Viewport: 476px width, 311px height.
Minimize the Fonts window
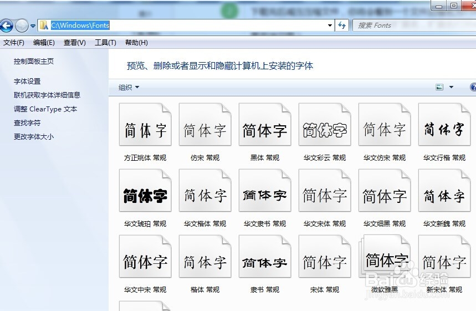439,6
